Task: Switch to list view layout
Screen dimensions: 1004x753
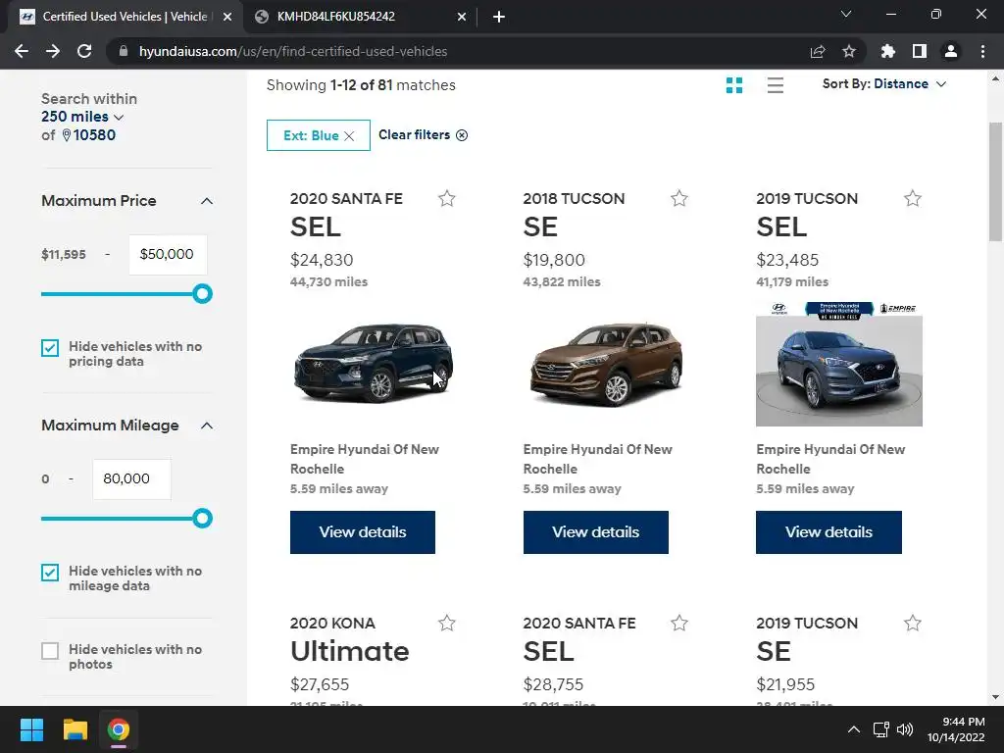Action: 775,85
